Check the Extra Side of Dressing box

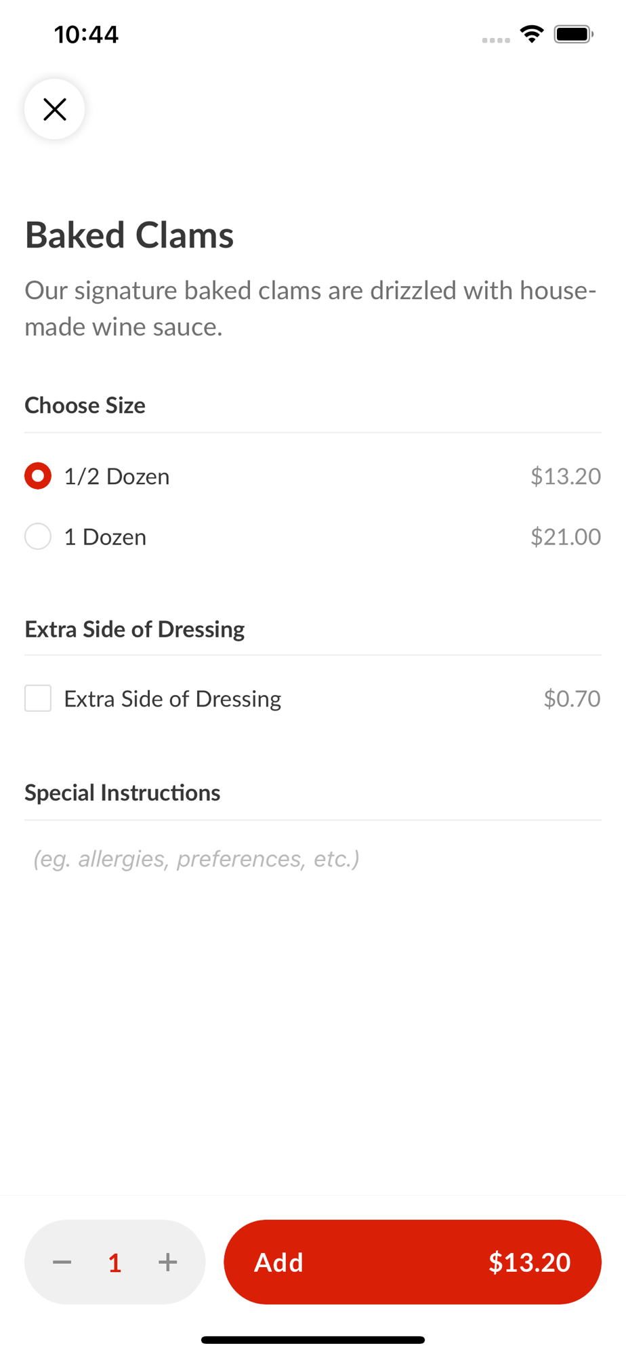pos(38,698)
